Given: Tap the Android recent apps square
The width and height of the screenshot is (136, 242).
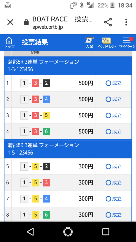Looking at the screenshot, I should click(x=106, y=232).
